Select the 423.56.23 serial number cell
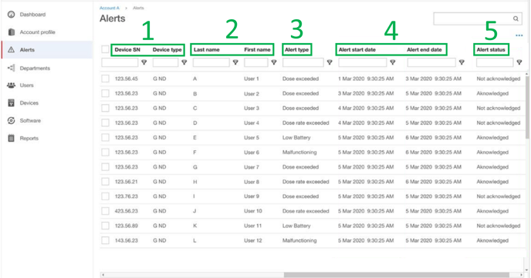The height and width of the screenshot is (278, 531). click(x=127, y=211)
